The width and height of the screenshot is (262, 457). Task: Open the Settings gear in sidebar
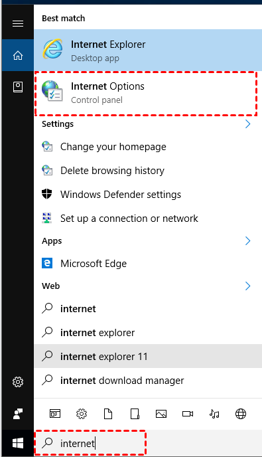point(18,382)
